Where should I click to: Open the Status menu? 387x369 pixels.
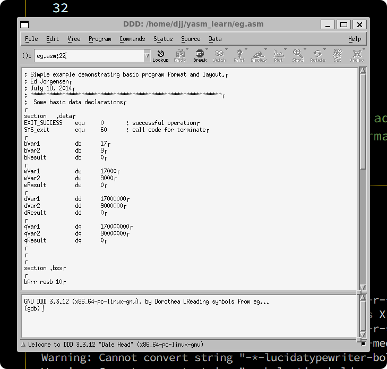[x=163, y=39]
